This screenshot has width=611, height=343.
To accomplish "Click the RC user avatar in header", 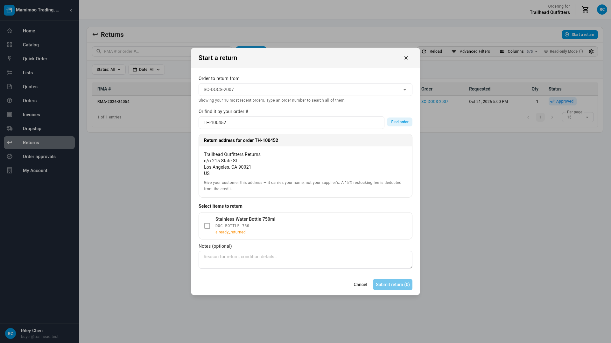I will pyautogui.click(x=602, y=10).
